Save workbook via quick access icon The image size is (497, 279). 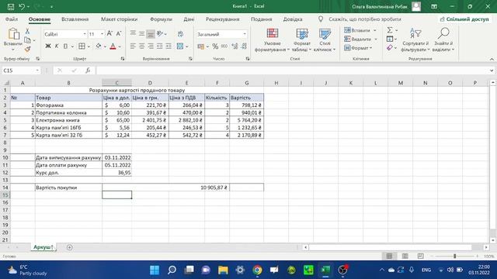tap(11, 7)
